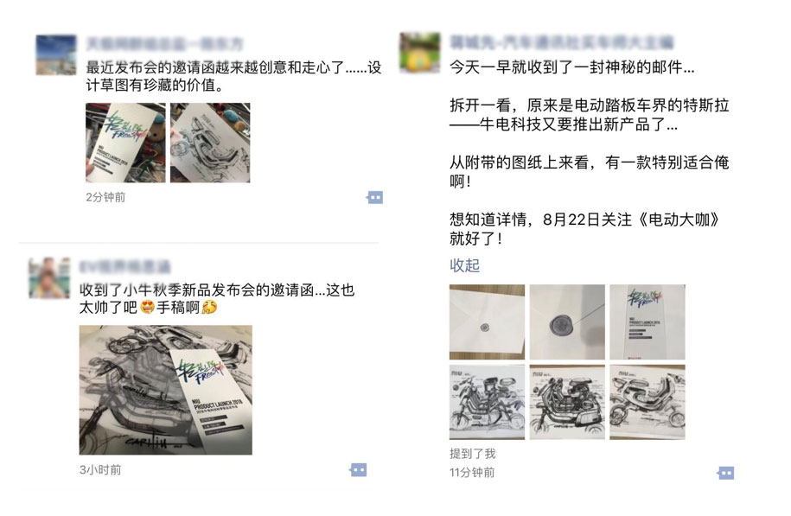791x516 pixels.
Task: Open comment menu on 11分钟前 post
Action: coord(726,473)
